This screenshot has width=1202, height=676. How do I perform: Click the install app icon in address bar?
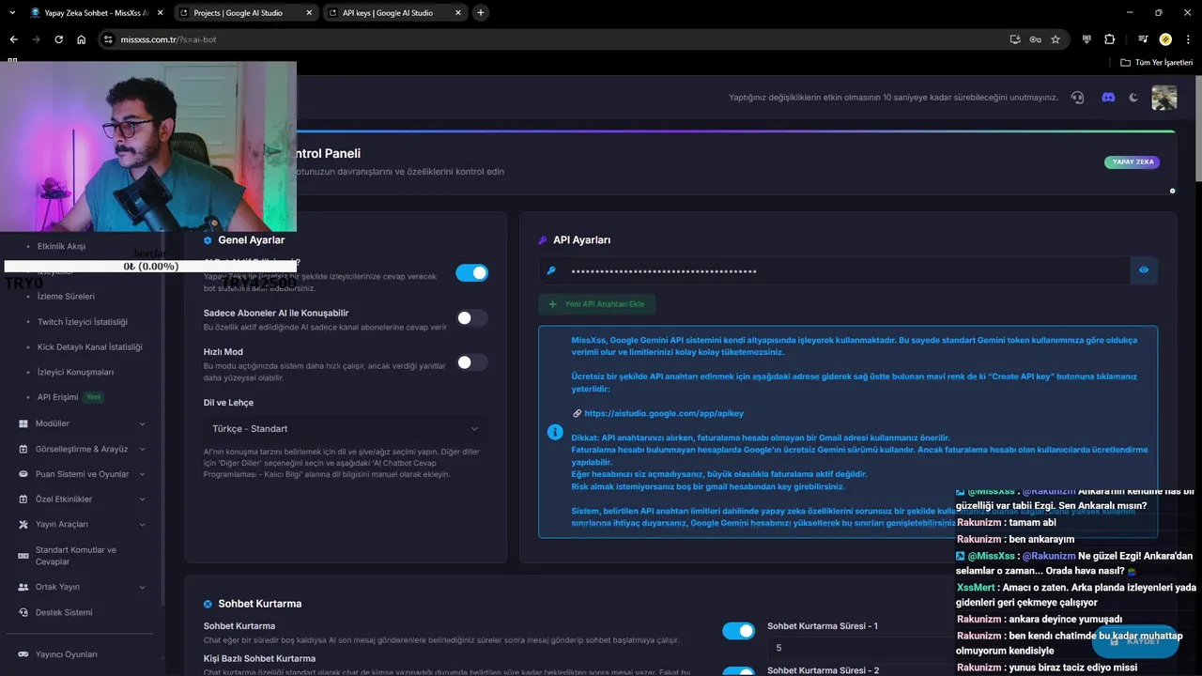click(1015, 39)
